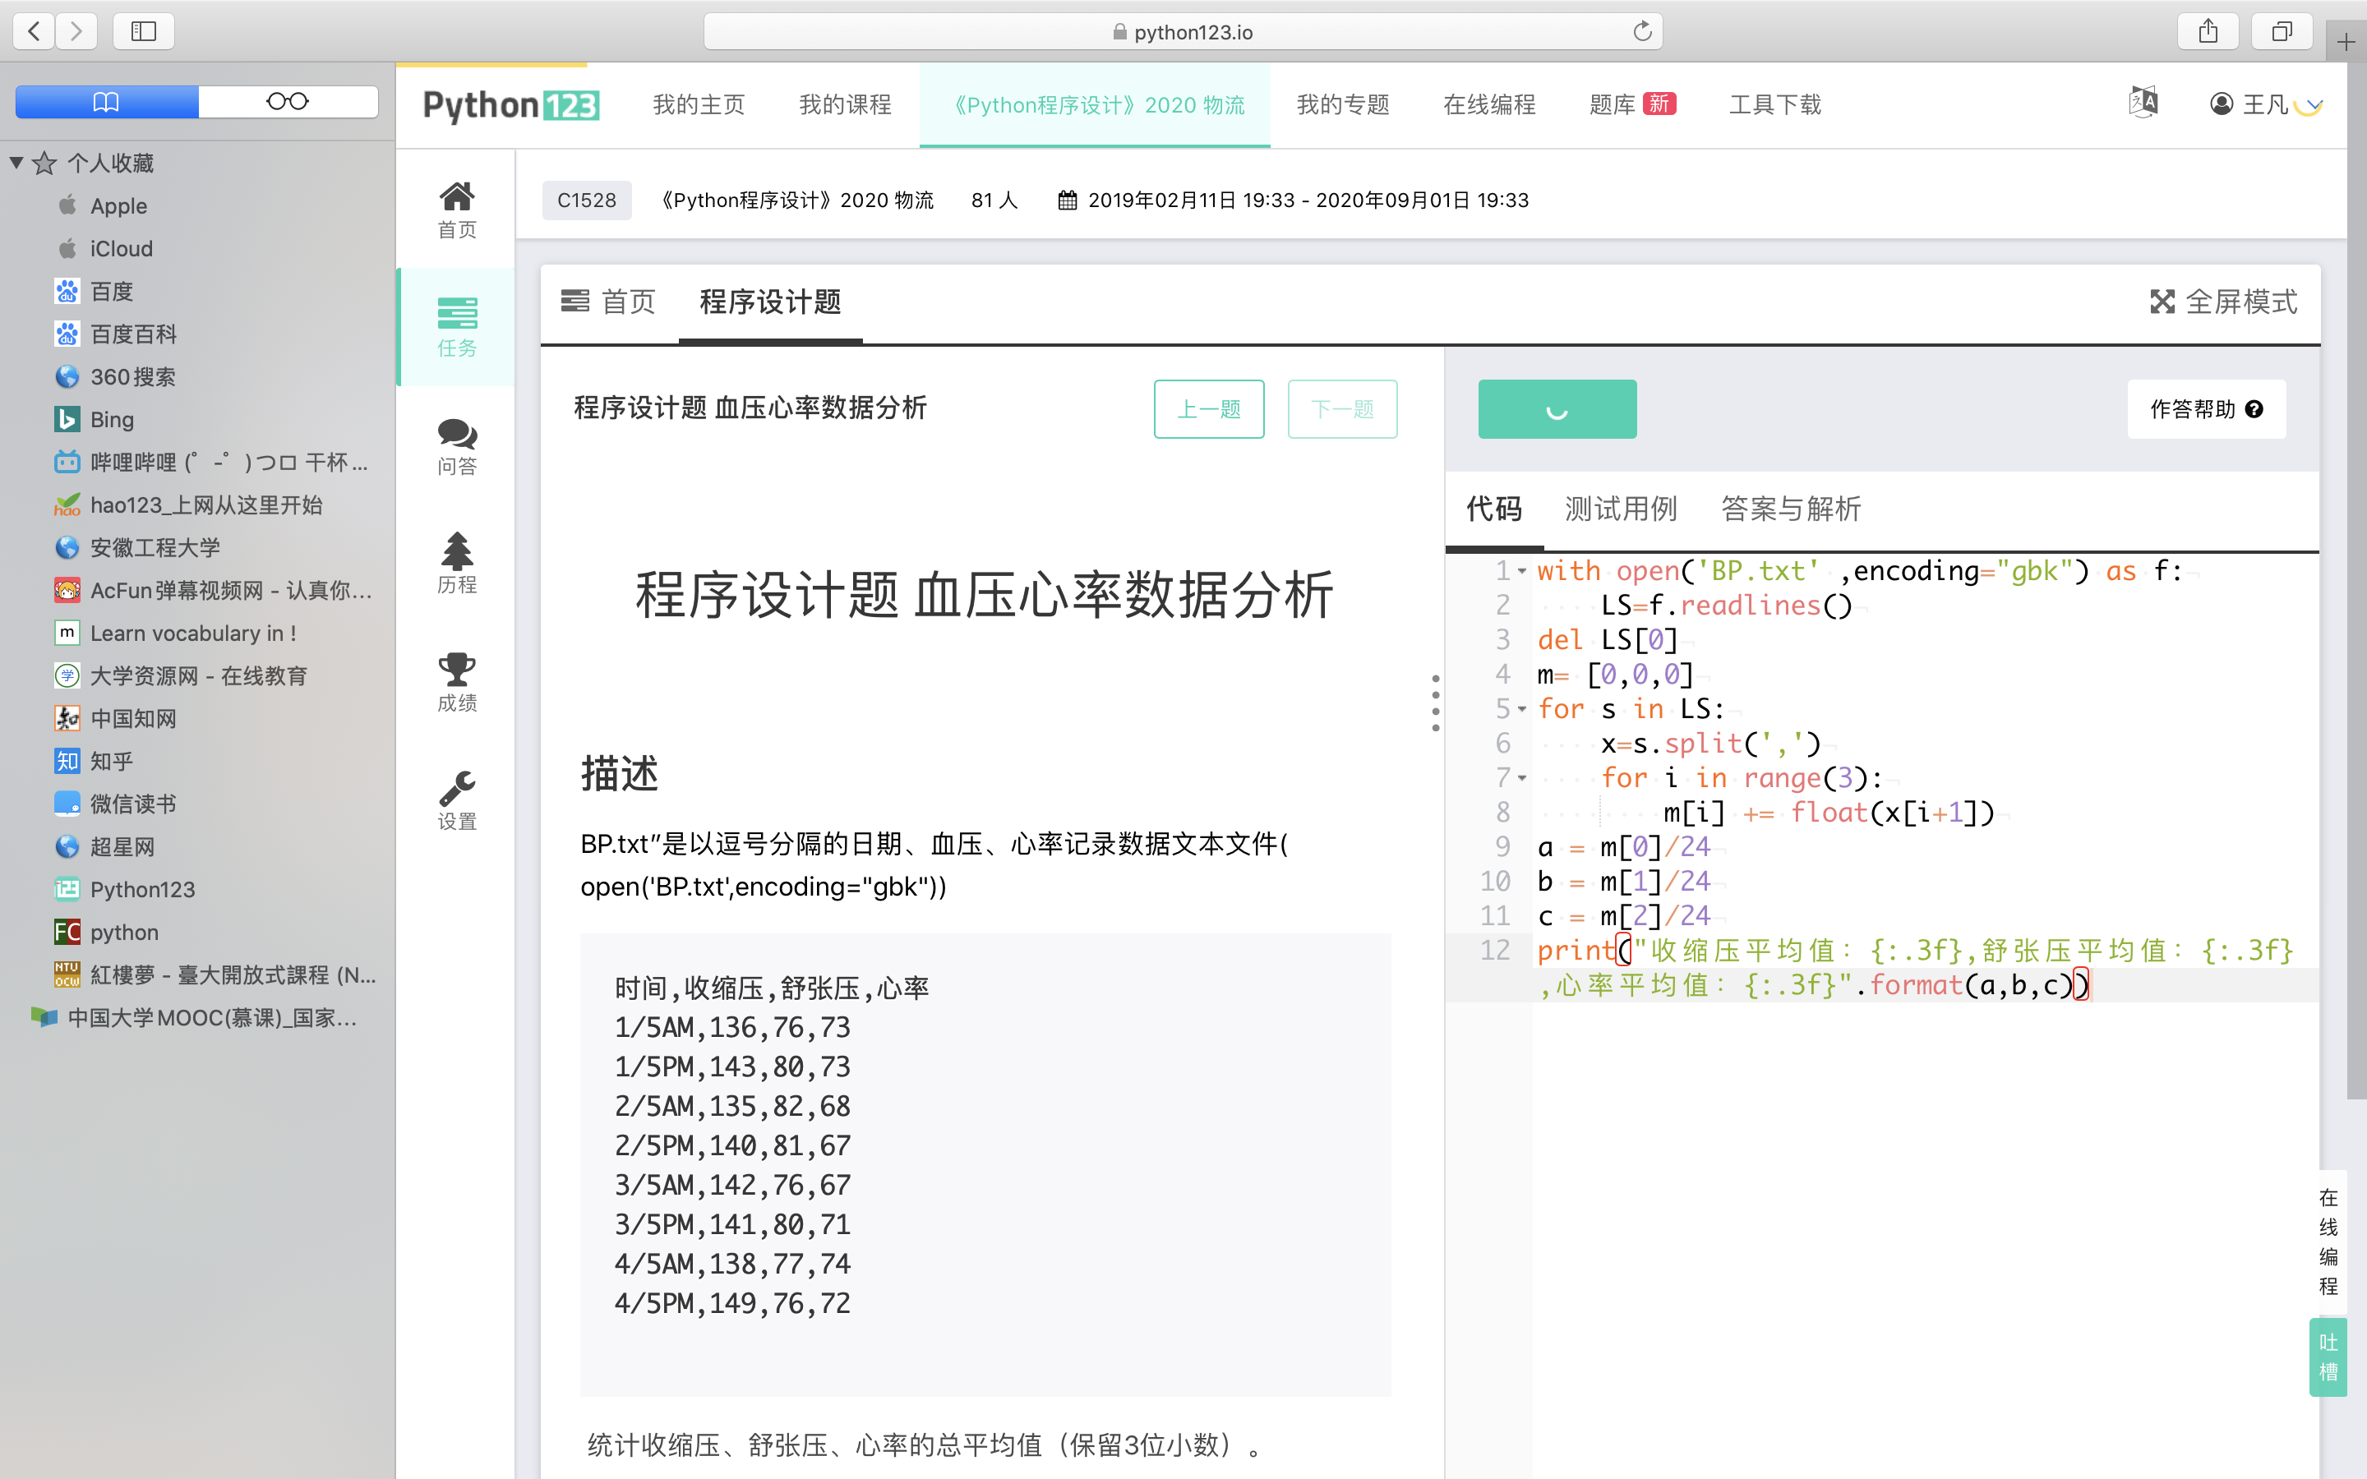Viewport: 2367px width, 1479px height.
Task: Fold code block at line 5
Action: (x=1522, y=709)
